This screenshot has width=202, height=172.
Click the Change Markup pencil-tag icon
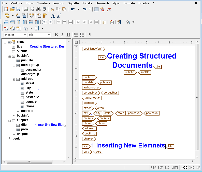18,16
